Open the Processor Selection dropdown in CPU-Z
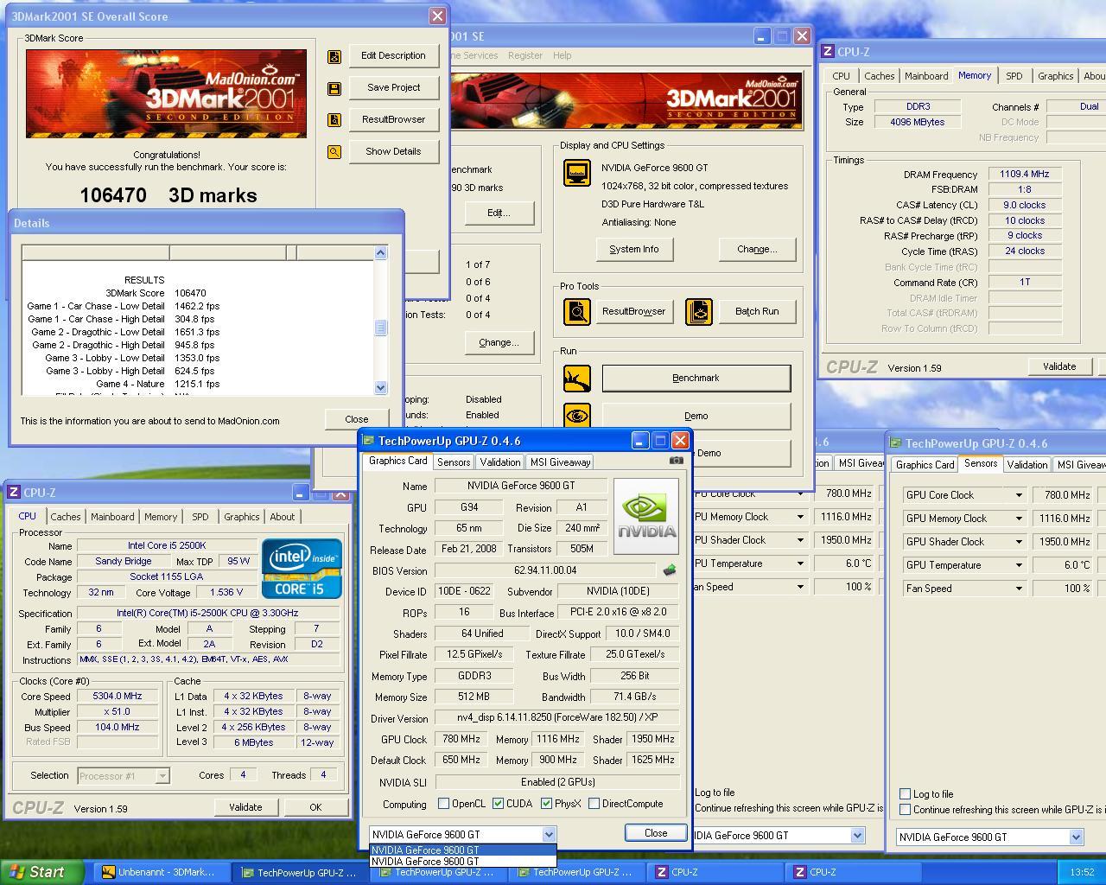Viewport: 1106px width, 885px height. click(x=162, y=776)
